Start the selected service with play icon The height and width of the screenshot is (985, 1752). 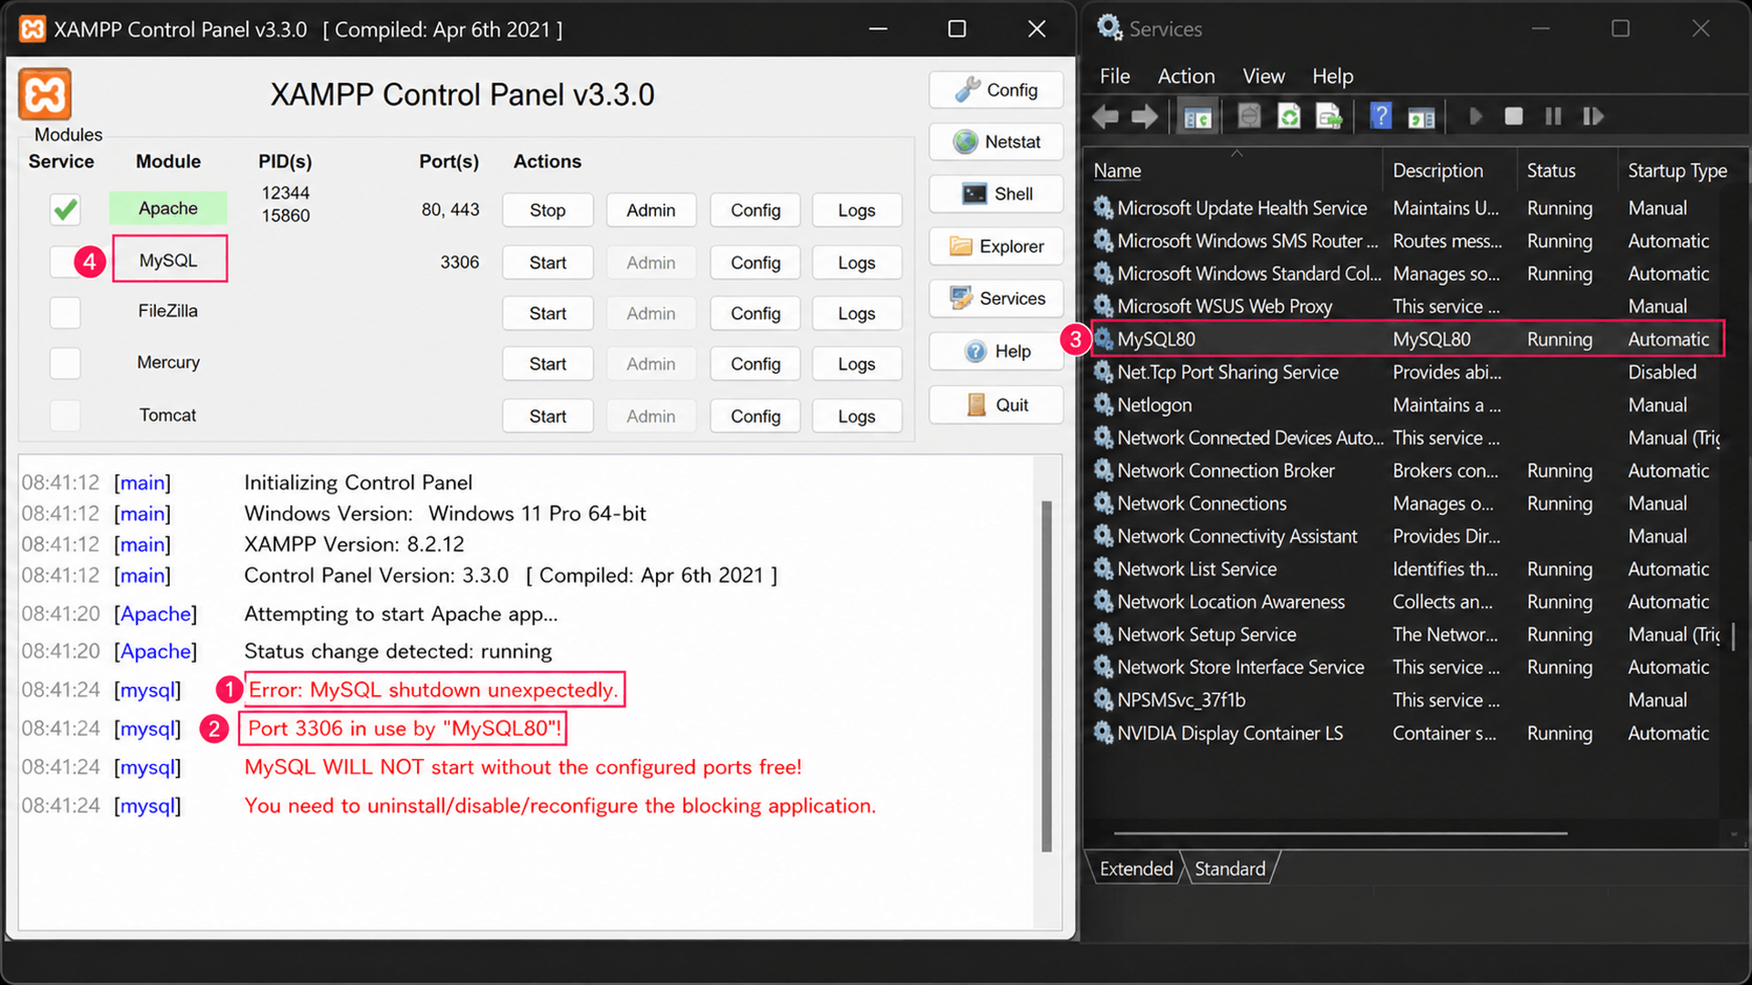pos(1476,117)
